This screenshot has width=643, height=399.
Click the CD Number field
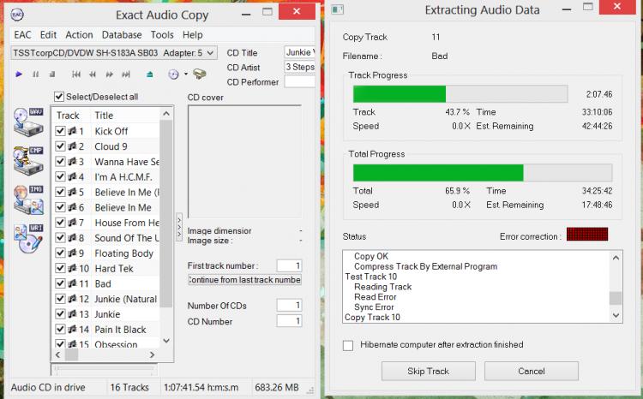coord(290,321)
